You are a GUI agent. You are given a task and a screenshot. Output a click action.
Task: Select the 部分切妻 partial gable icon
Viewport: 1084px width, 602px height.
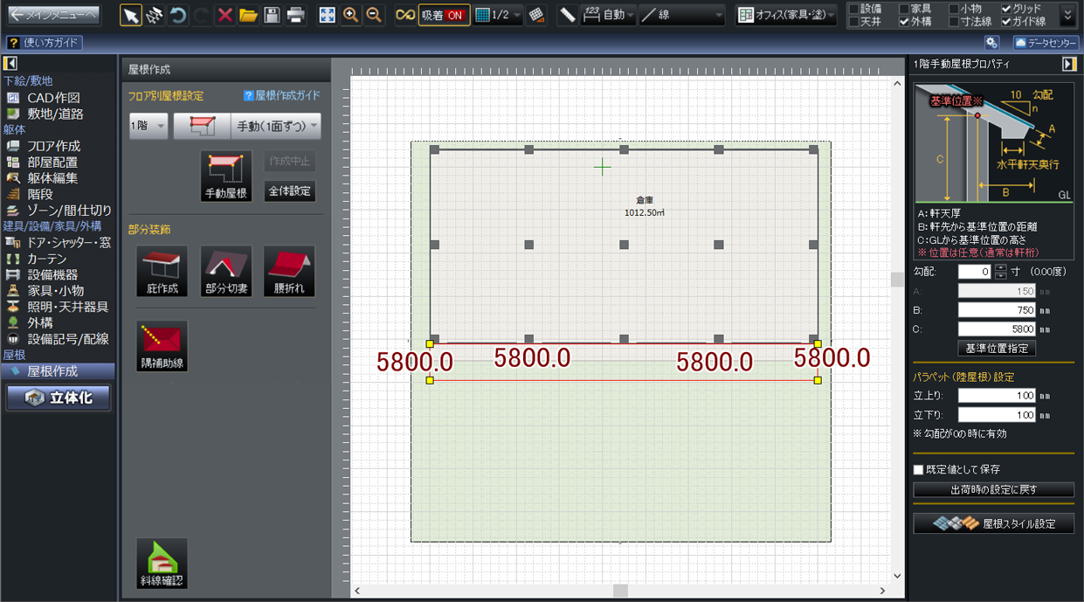point(226,271)
